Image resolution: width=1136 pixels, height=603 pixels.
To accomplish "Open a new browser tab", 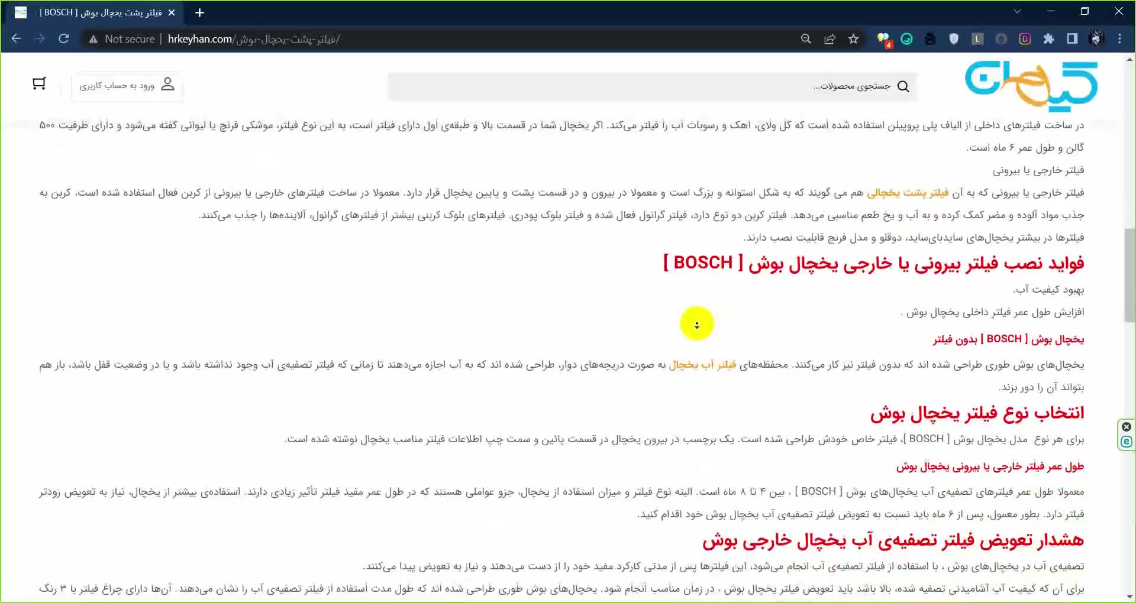I will click(199, 12).
